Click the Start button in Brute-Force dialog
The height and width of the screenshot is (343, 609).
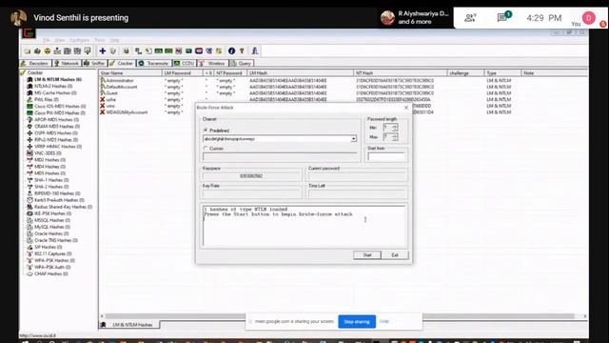[367, 255]
